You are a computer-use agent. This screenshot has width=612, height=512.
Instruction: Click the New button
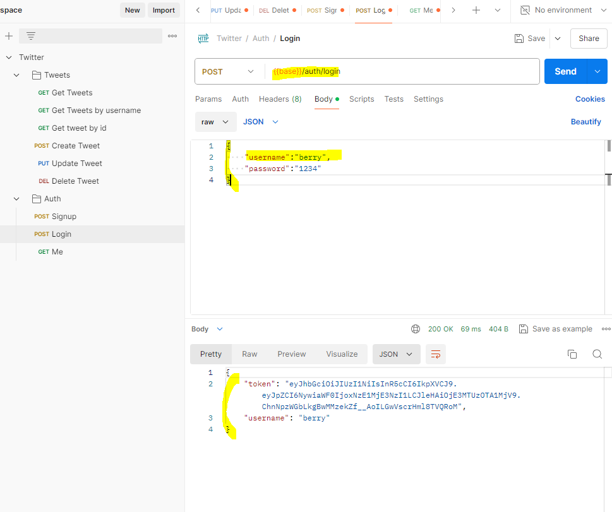[x=132, y=10]
